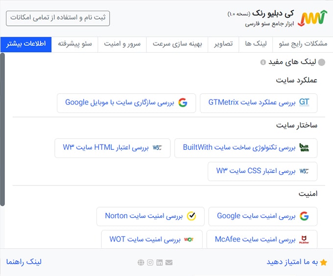Click W3C icon in CSS validation card
Image resolution: width=333 pixels, height=276 pixels.
click(304, 171)
